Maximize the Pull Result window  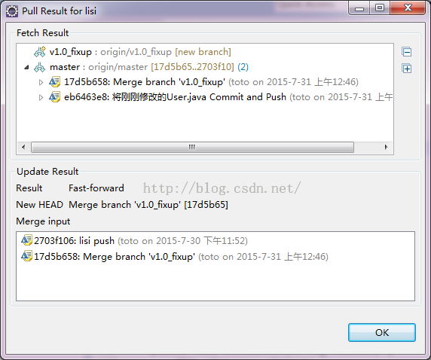tap(380, 8)
